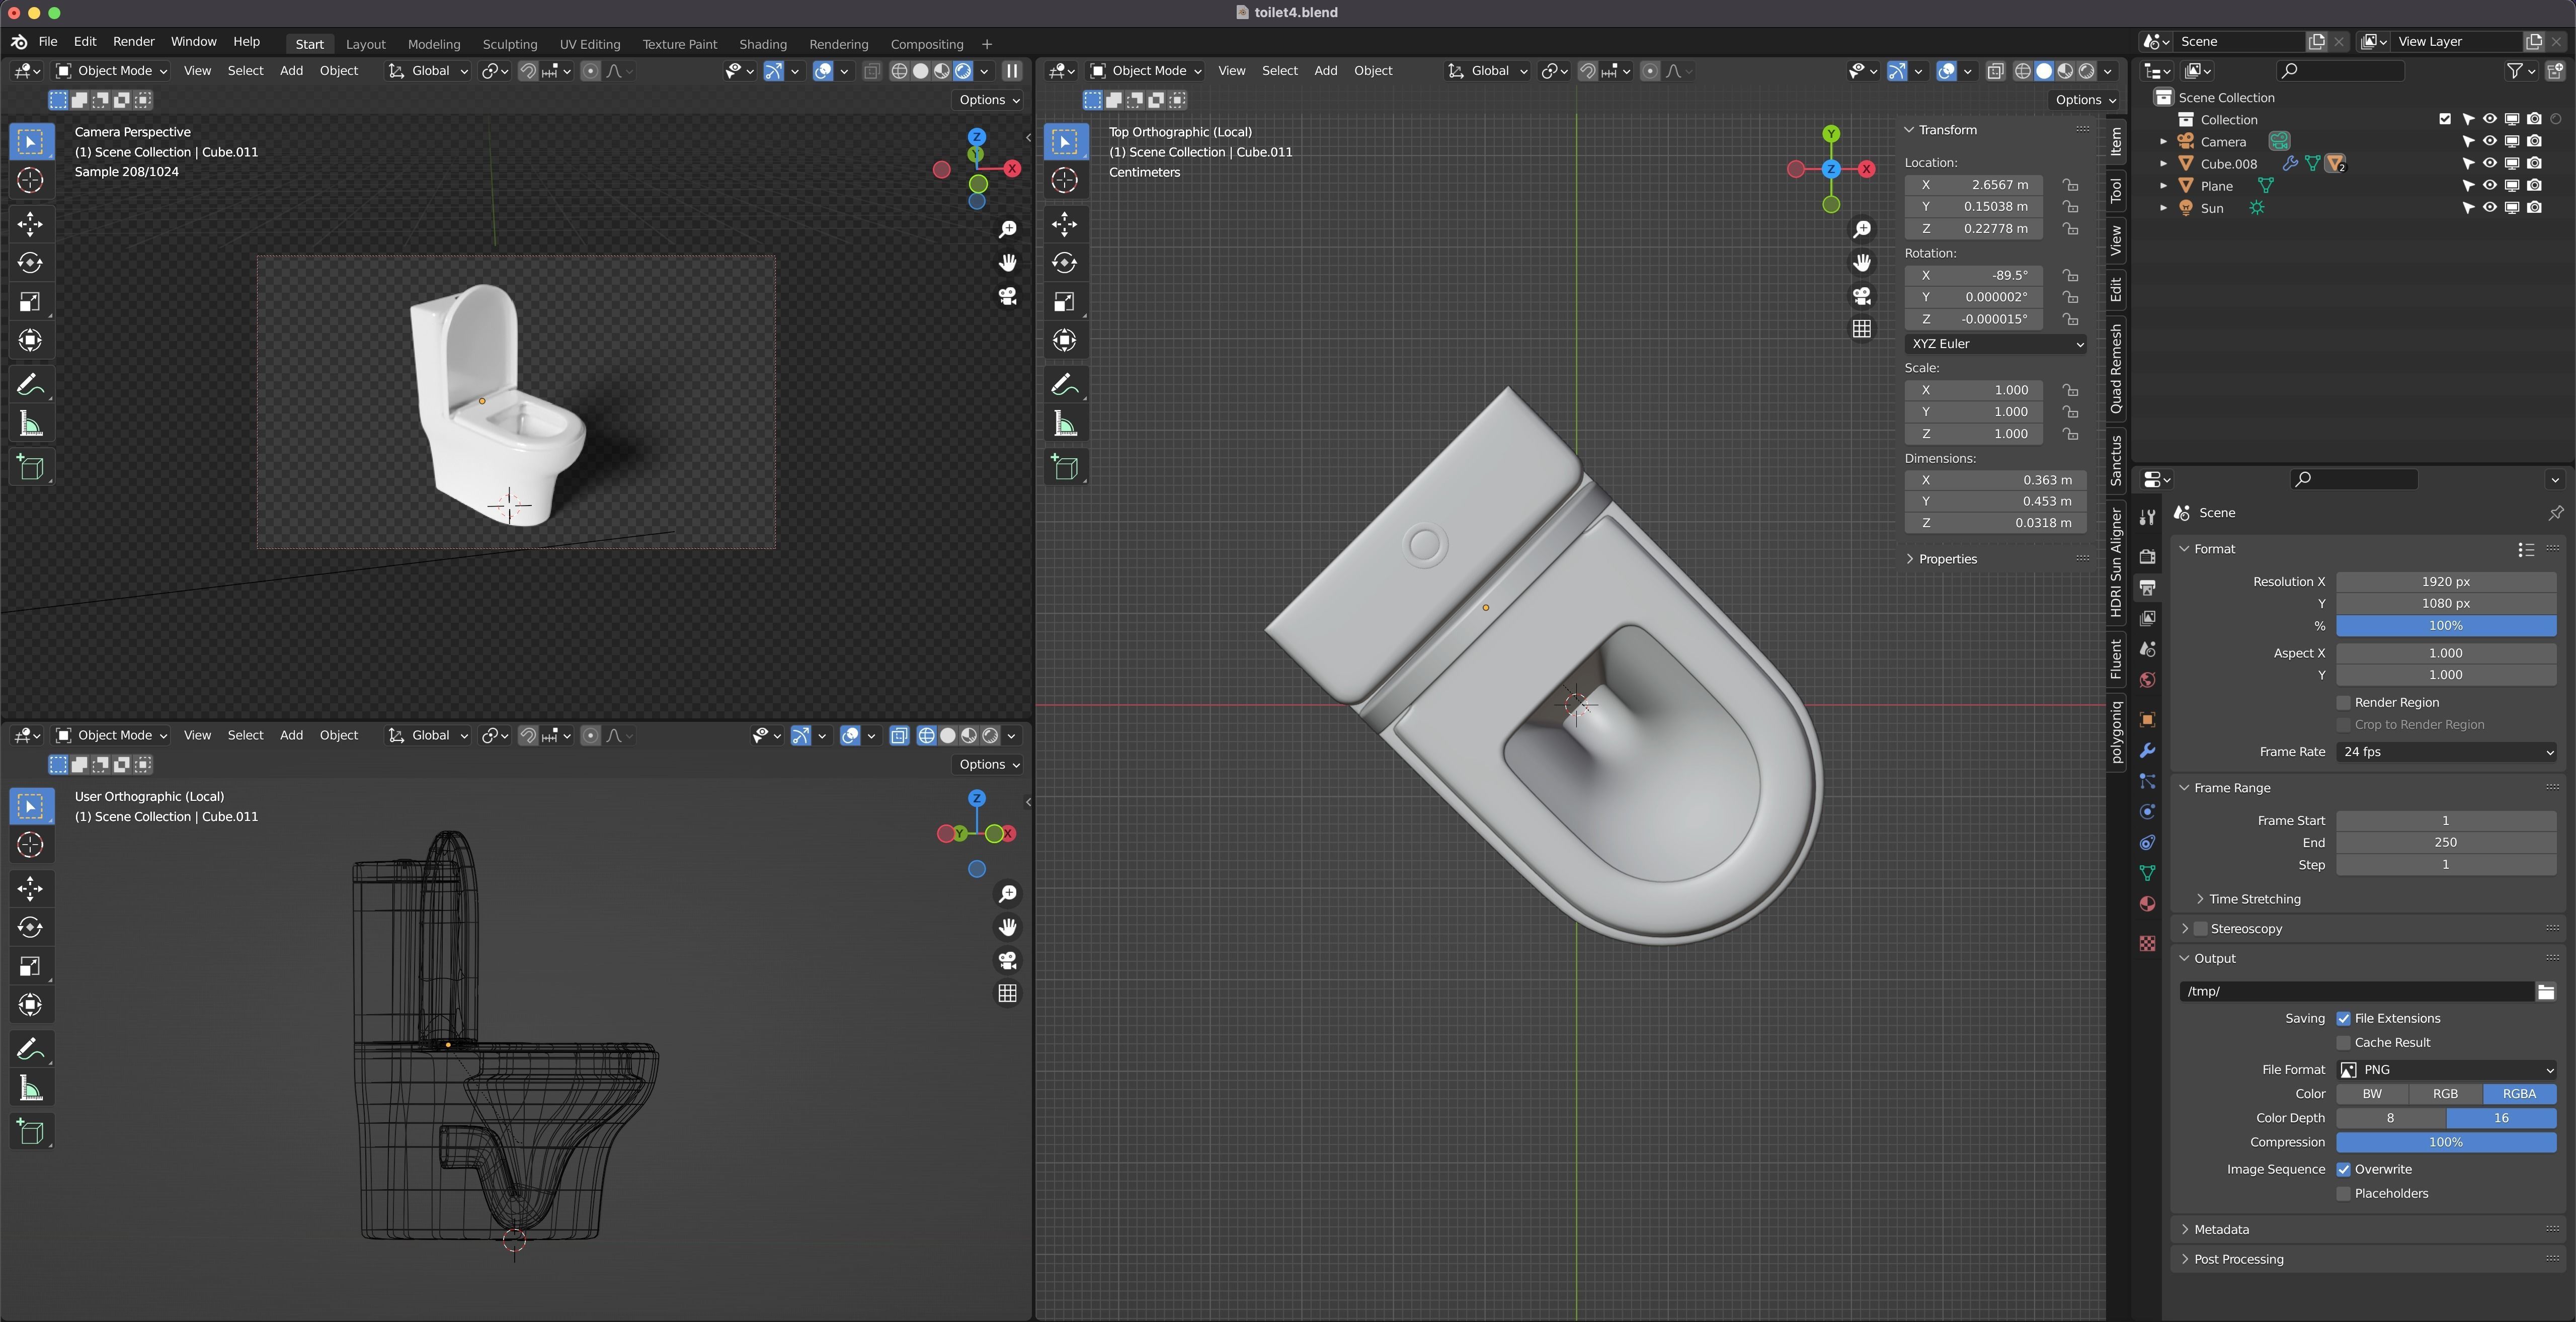Open Object Mode dropdown in top viewport
The image size is (2576, 1322).
click(x=1145, y=71)
